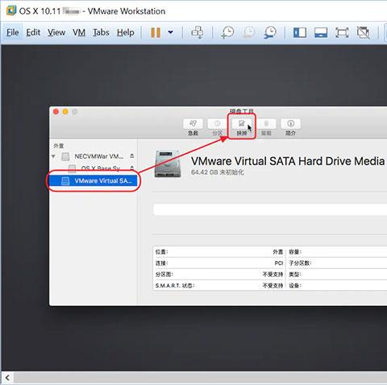Click the Erase (抹掉) toolbar button
Viewport: 387px width, 385px height.
tap(242, 127)
